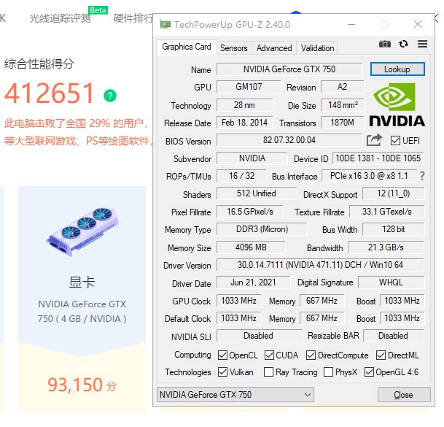Viewport: 444px width, 427px height.
Task: Click the ROPs/TMUs value 16 / 32
Action: [x=241, y=176]
